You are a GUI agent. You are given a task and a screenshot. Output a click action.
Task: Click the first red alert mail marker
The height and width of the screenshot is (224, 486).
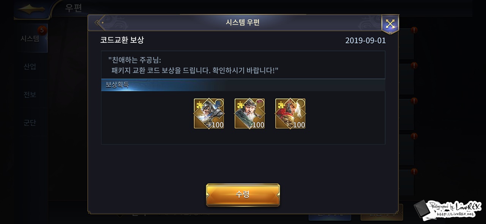tap(414, 30)
